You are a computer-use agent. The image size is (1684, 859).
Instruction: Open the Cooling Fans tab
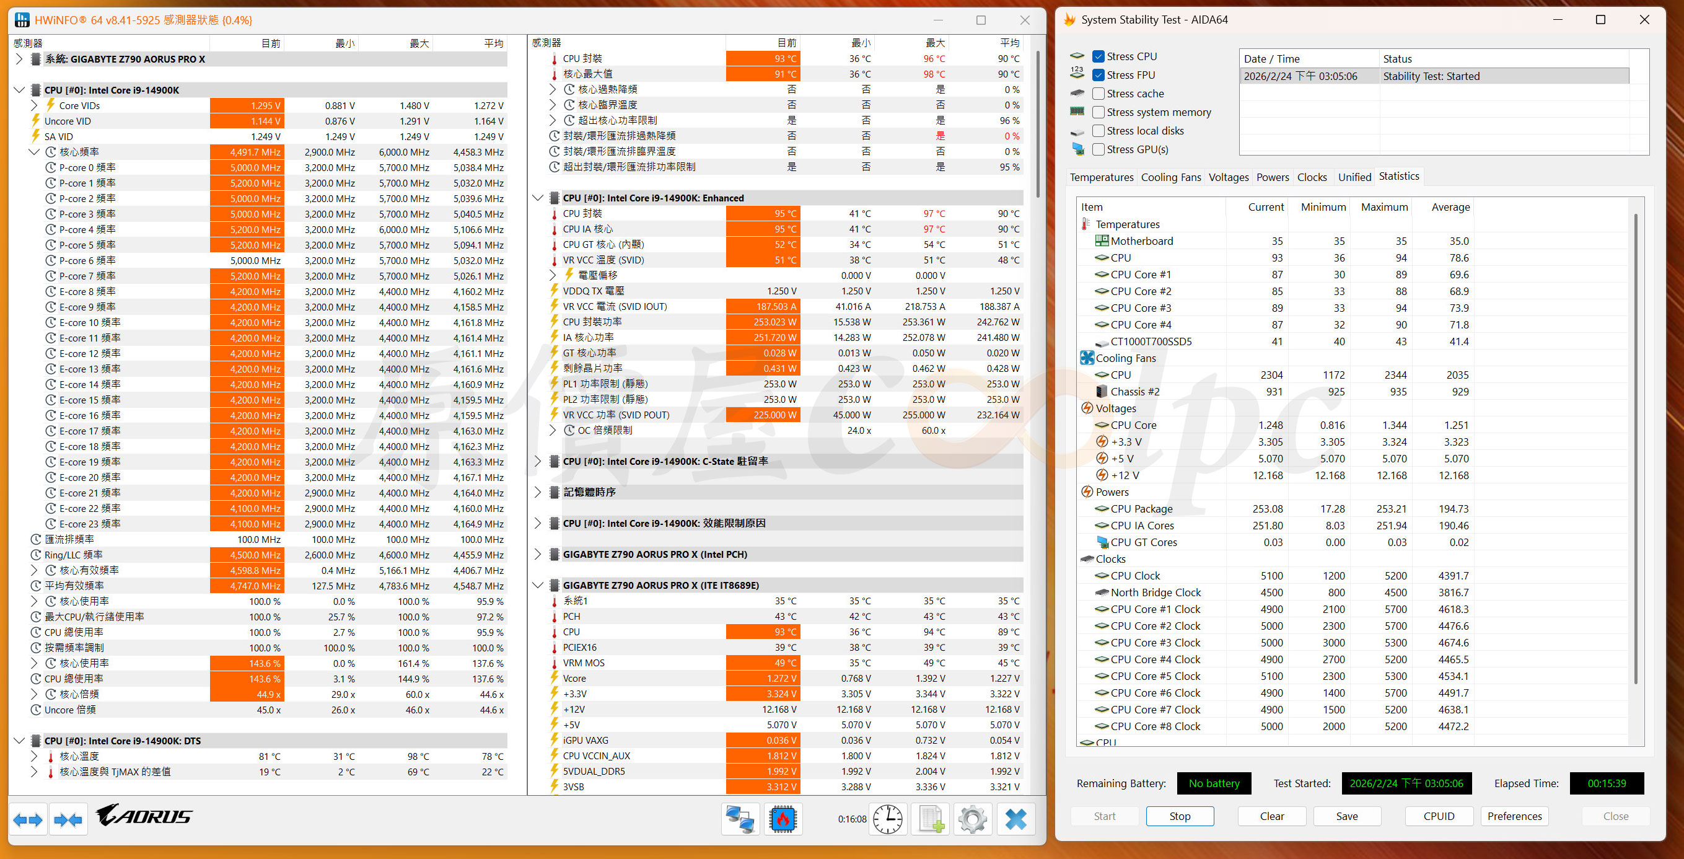click(x=1171, y=177)
